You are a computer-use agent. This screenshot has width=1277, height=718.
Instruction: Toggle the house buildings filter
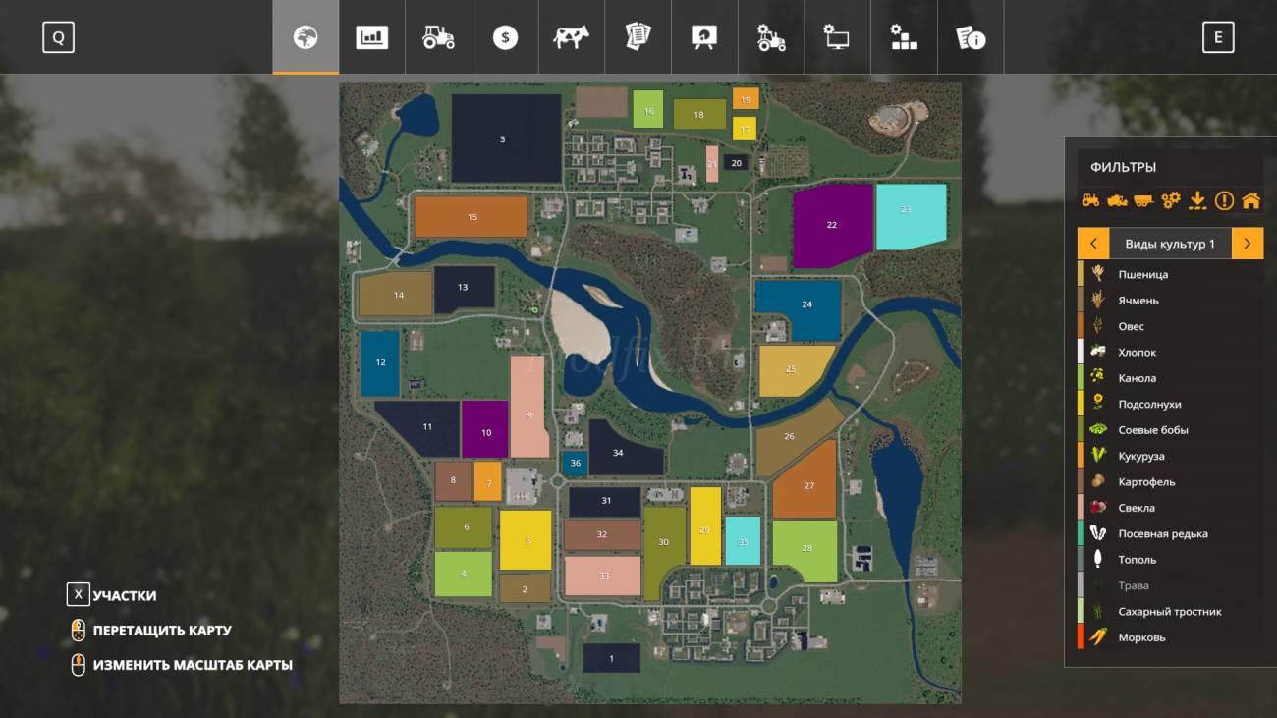(x=1250, y=200)
